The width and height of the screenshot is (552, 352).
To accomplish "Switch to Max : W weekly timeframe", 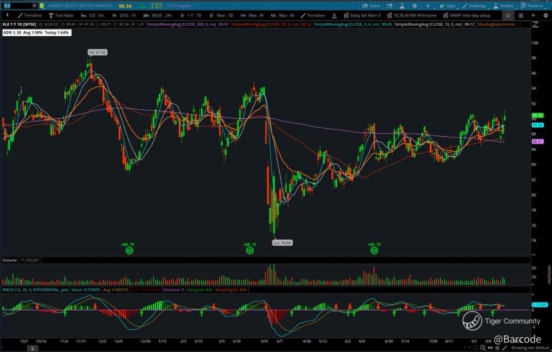I will [x=252, y=15].
